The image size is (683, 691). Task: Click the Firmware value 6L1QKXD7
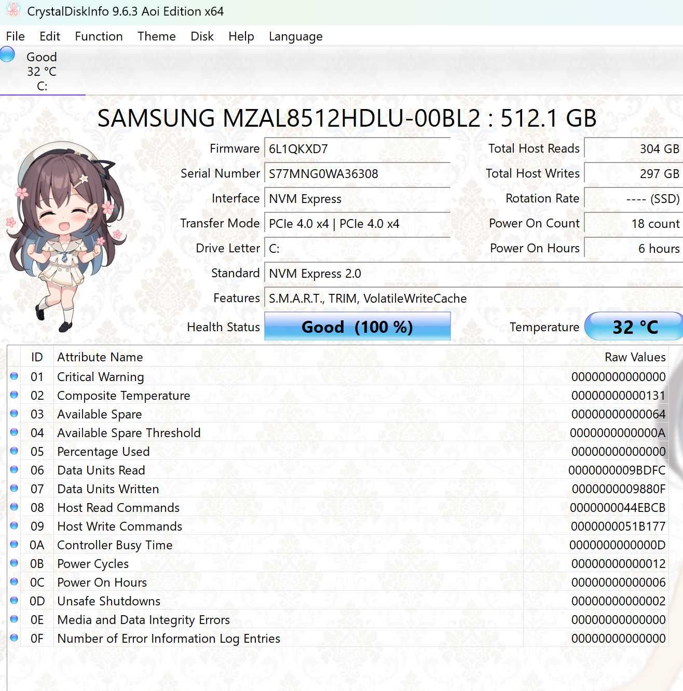point(357,149)
